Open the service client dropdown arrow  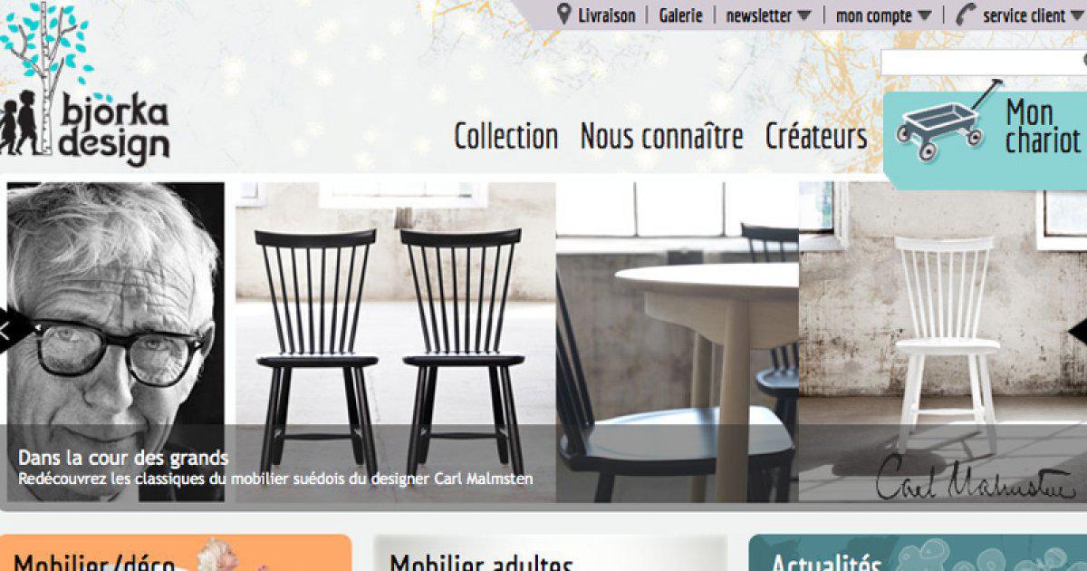coord(1079,15)
